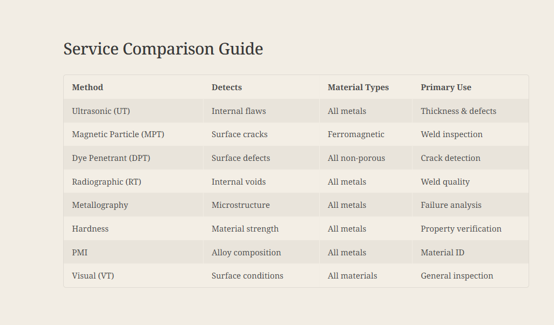
Task: Click the Detects column header
Action: point(227,87)
